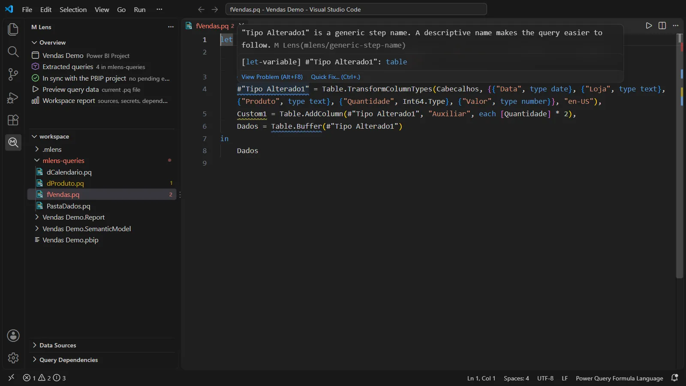Switch to the fVendas.pq editor tab

(212, 26)
